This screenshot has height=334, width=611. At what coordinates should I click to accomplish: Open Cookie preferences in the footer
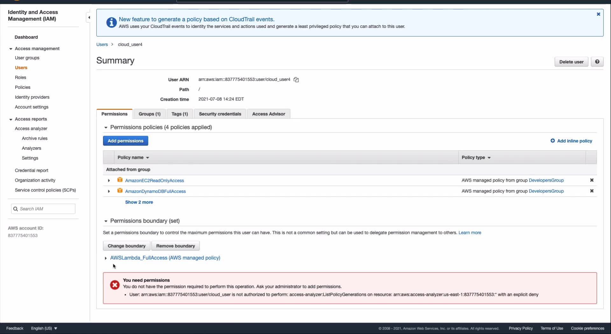[587, 328]
